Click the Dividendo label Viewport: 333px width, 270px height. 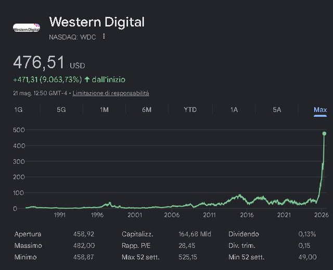tap(244, 234)
